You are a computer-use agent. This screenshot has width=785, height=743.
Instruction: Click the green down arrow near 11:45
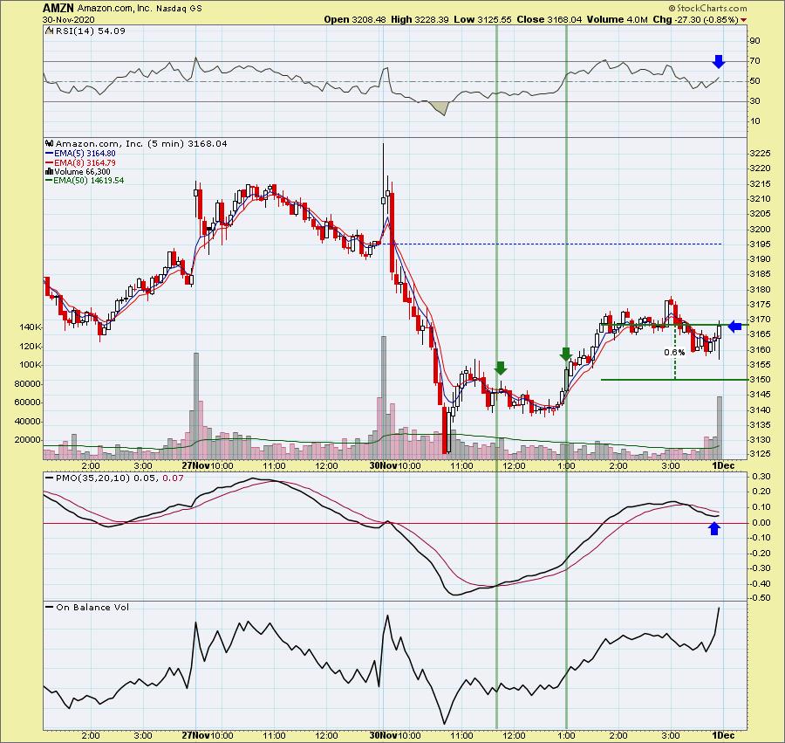click(501, 368)
